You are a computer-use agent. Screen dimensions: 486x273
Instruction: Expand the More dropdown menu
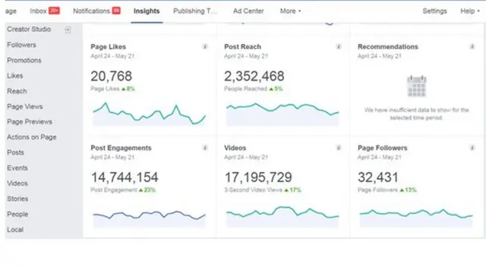290,11
